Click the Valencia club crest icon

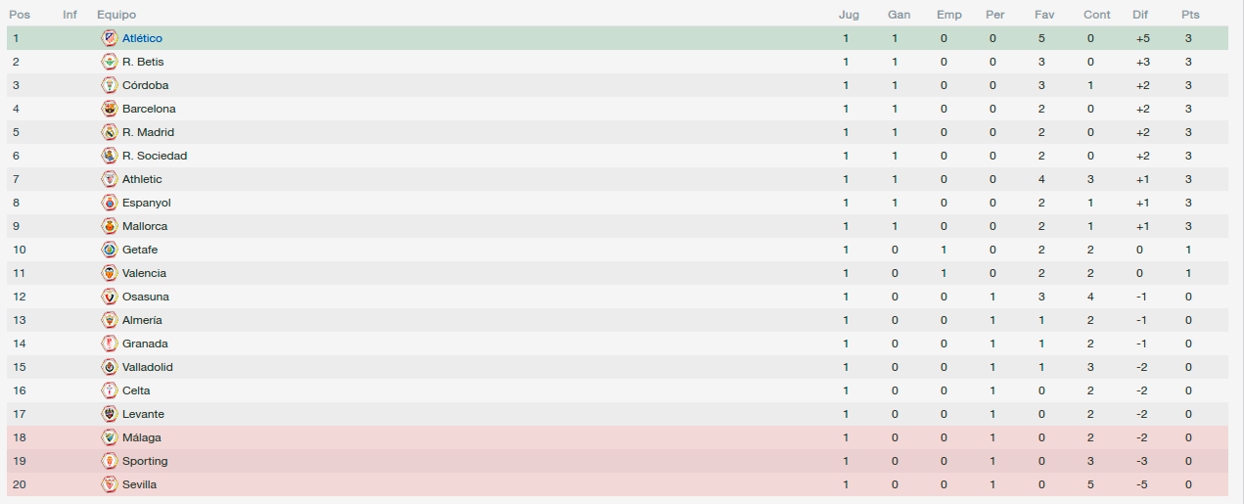click(109, 273)
